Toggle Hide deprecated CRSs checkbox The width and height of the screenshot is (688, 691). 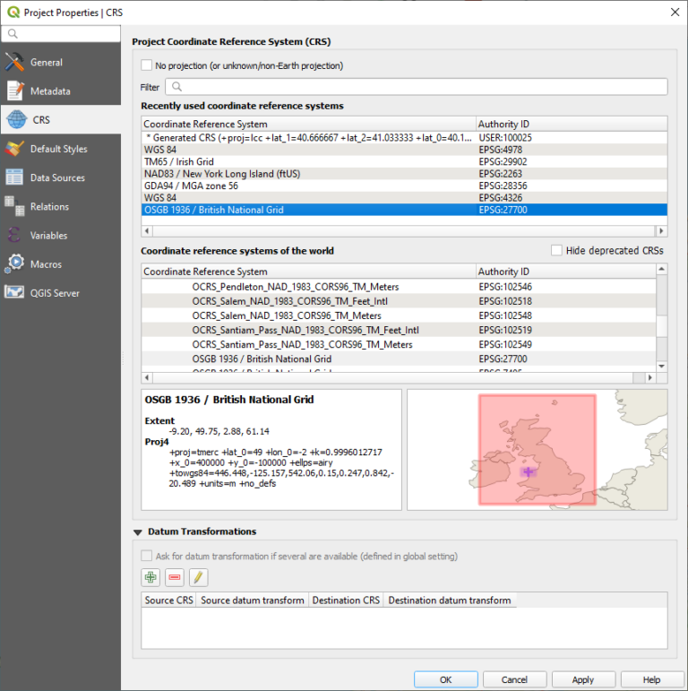coord(557,251)
